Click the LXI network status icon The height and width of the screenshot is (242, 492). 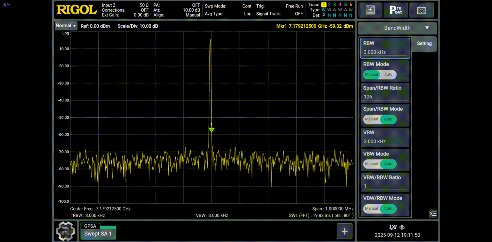tap(393, 227)
